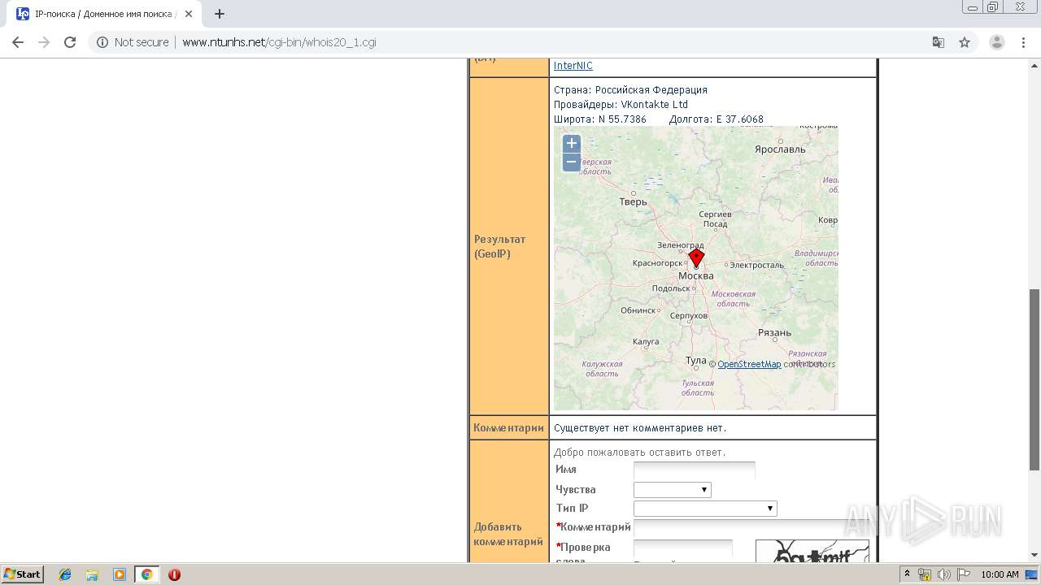Follow the InterNIC link
Screen dimensions: 1041x585
[573, 66]
